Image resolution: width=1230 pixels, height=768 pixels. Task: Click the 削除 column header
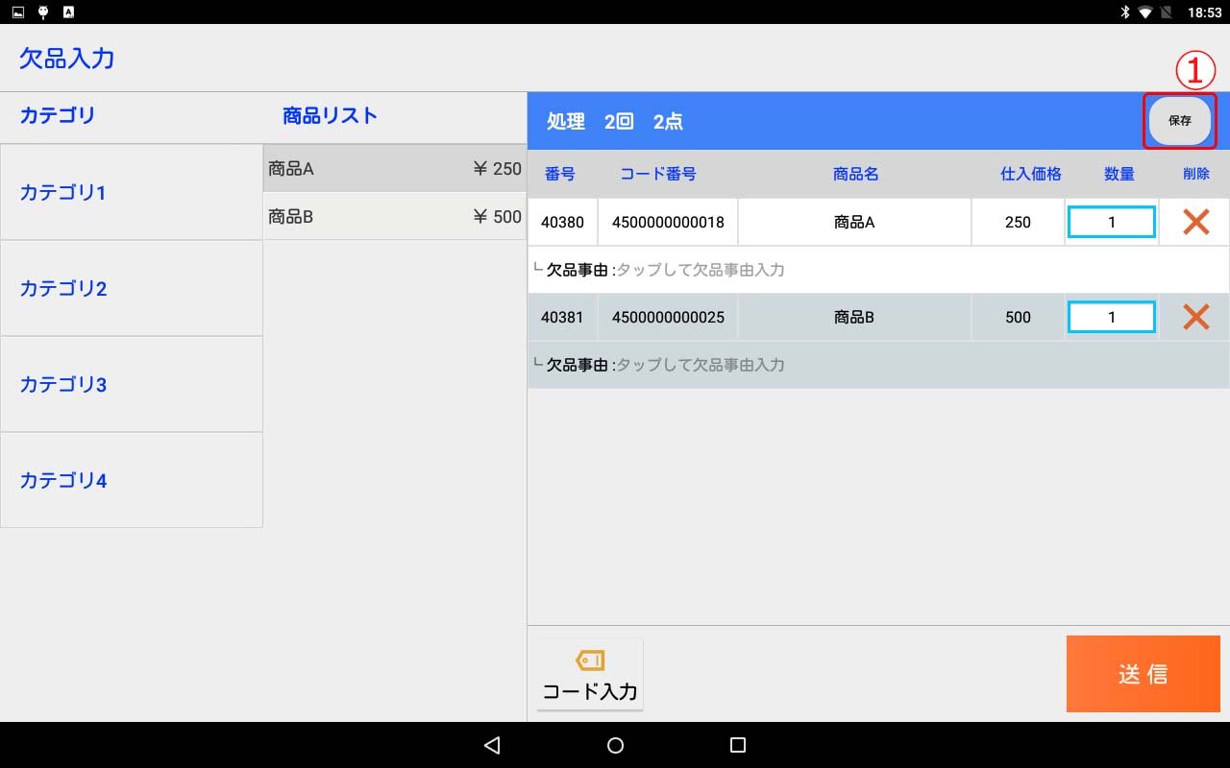[x=1196, y=174]
